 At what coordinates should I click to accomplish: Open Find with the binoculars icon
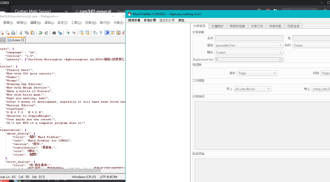pos(54,33)
